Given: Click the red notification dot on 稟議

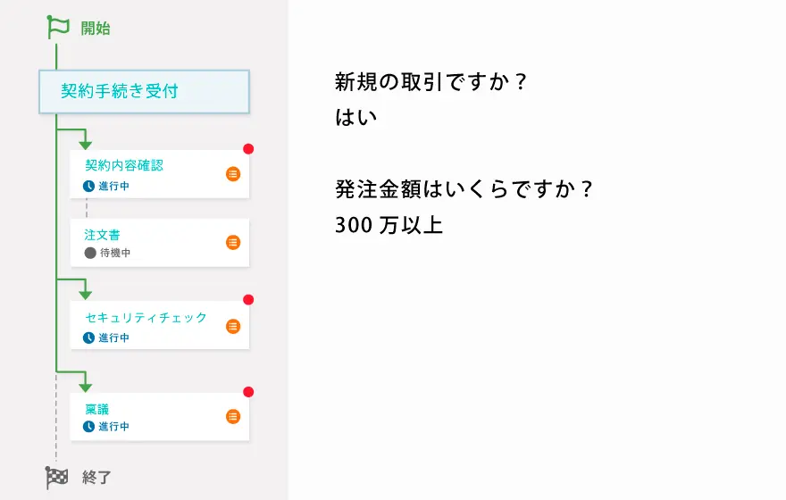Looking at the screenshot, I should coord(248,392).
